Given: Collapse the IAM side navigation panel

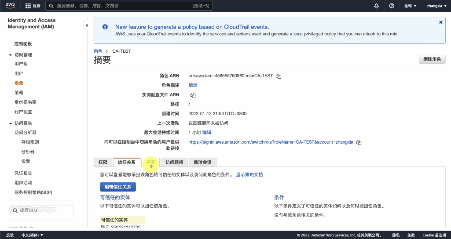Looking at the screenshot, I should point(86,25).
